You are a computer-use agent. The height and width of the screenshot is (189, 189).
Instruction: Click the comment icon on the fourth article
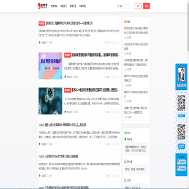point(112,144)
